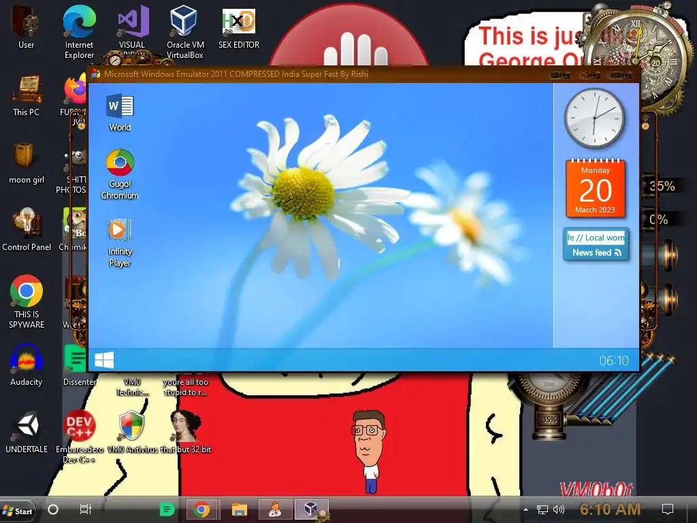Screen dimensions: 697x523
Task: Show hidden system tray icons
Action: pyautogui.click(x=526, y=509)
